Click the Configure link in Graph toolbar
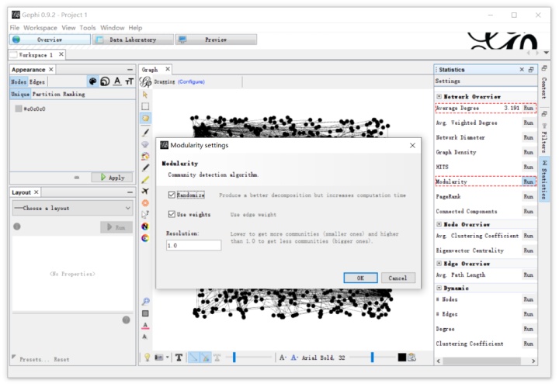Screen dimensions: 559x387 pos(191,81)
